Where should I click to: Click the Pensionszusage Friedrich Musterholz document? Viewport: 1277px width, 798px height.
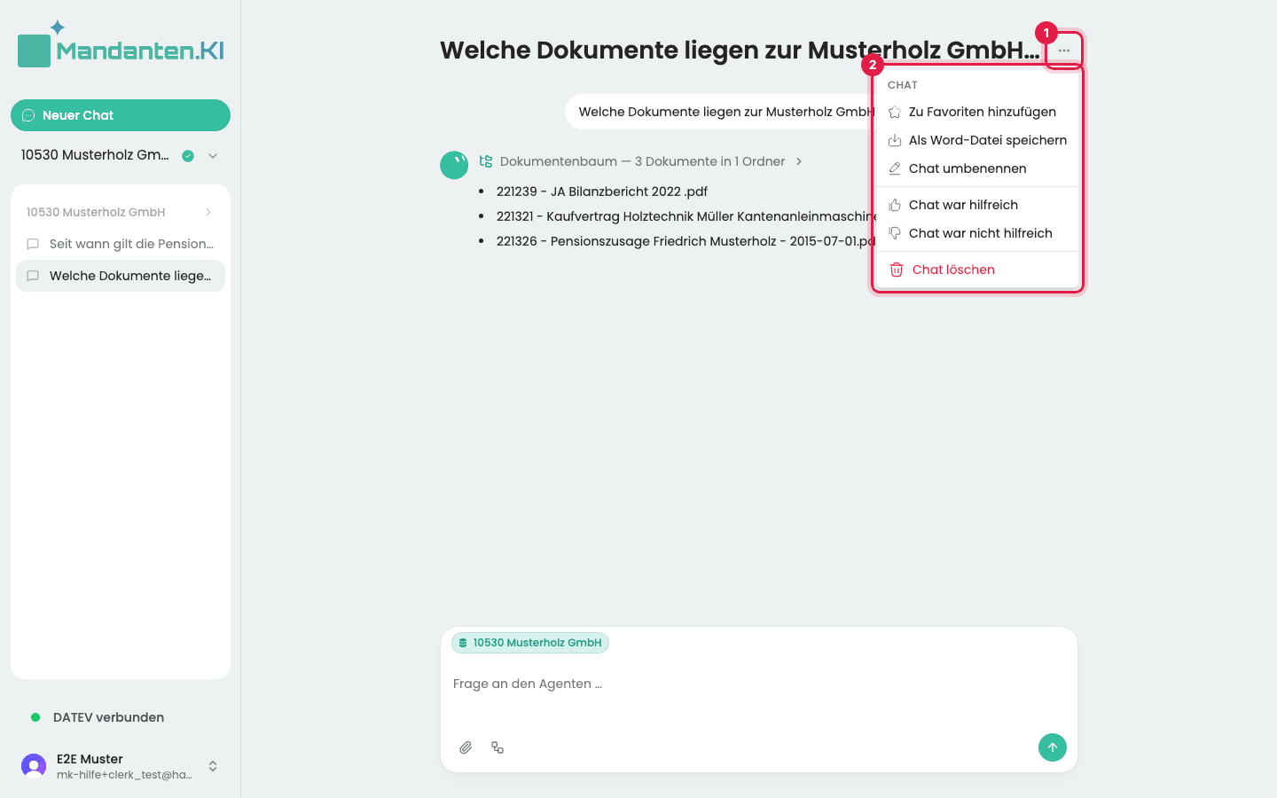click(x=686, y=241)
